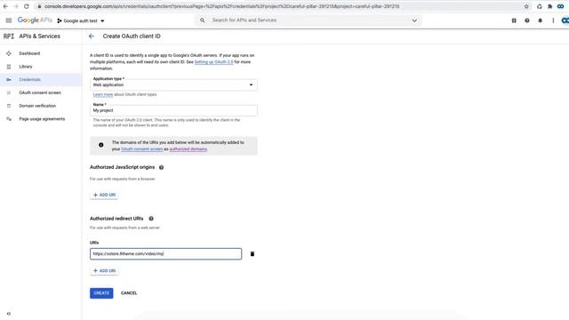This screenshot has width=569, height=320.
Task: Click the browser back arrow
Action: click(5, 6)
